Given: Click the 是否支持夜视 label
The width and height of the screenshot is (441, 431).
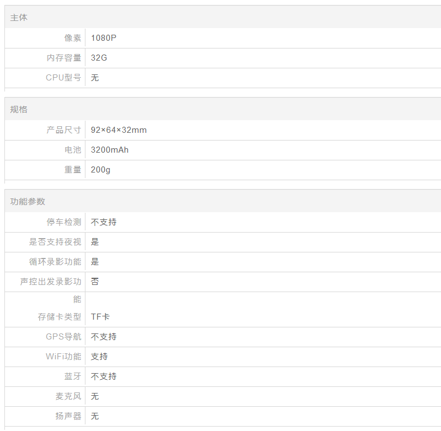Looking at the screenshot, I should [x=55, y=242].
